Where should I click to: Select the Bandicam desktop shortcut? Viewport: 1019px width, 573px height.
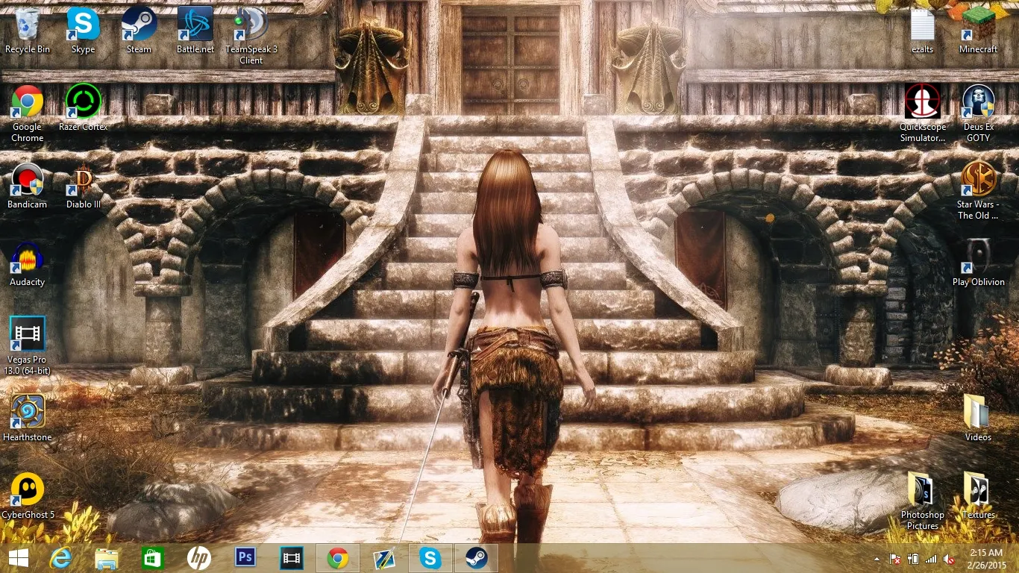(28, 186)
